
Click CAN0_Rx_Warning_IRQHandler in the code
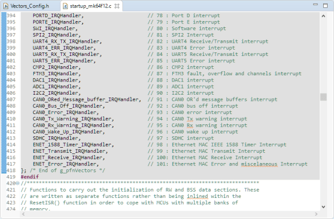(72, 125)
